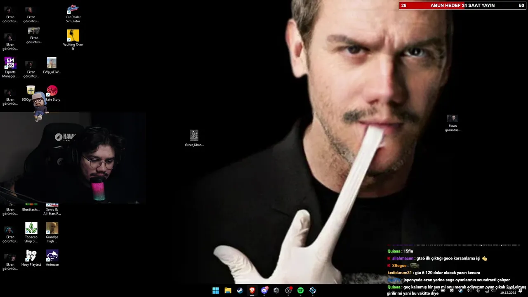Open the notification bell in system tray

520,290
